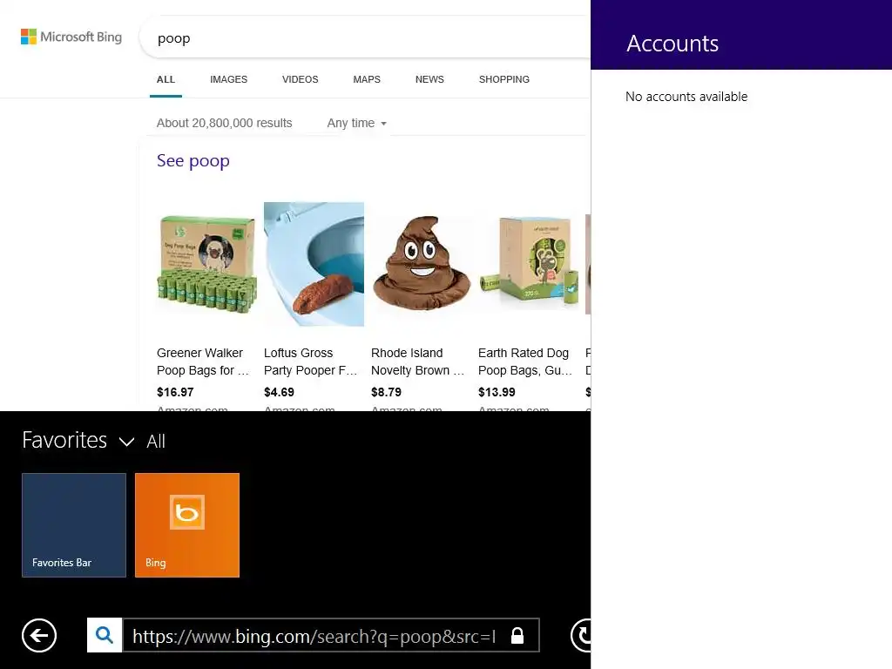This screenshot has height=669, width=892.
Task: Switch to the SHOPPING tab
Action: click(x=504, y=79)
